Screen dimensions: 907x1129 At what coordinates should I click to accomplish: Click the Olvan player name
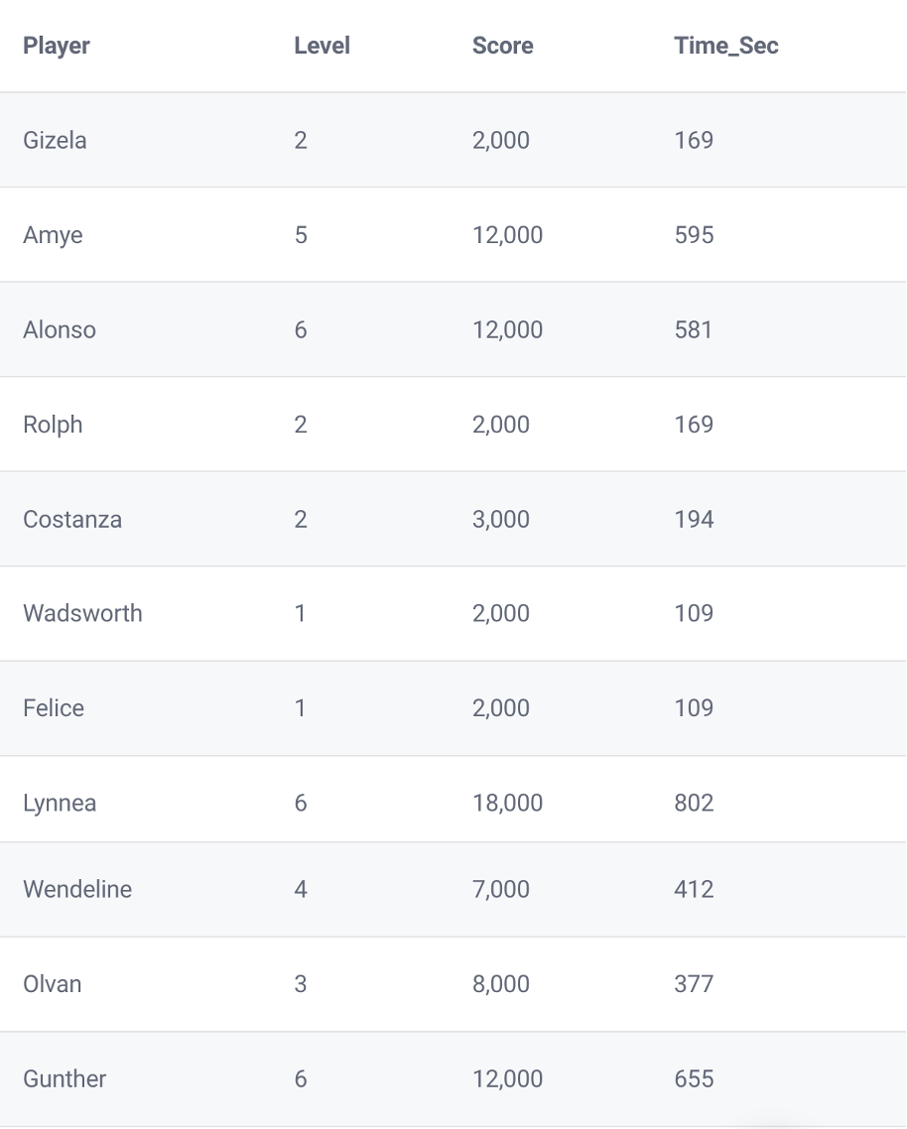pos(52,984)
